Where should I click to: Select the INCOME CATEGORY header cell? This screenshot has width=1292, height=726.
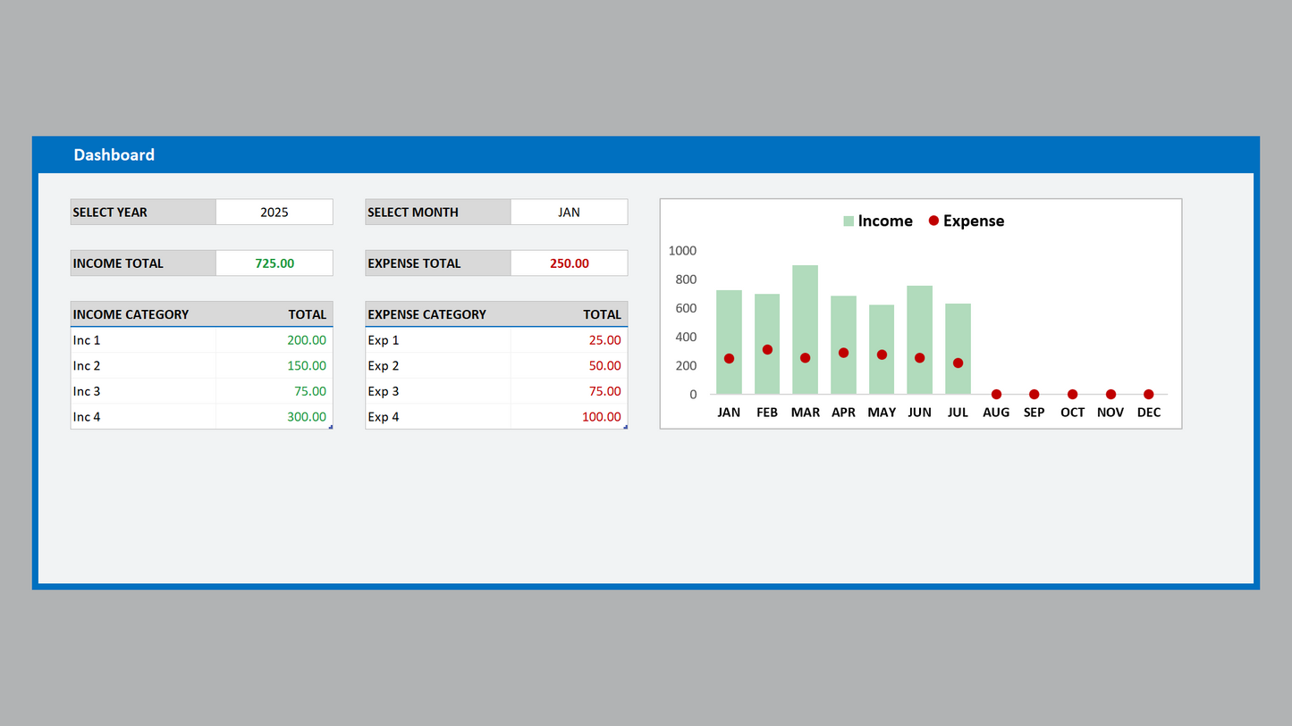[131, 314]
